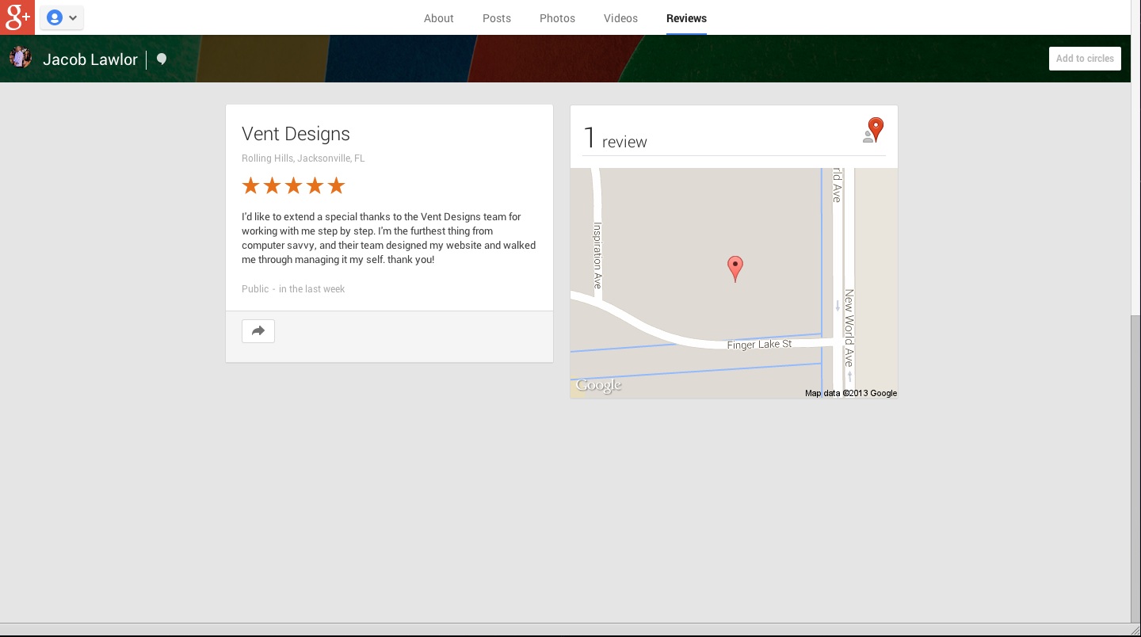1141x637 pixels.
Task: Switch to the Posts tab
Action: (x=497, y=18)
